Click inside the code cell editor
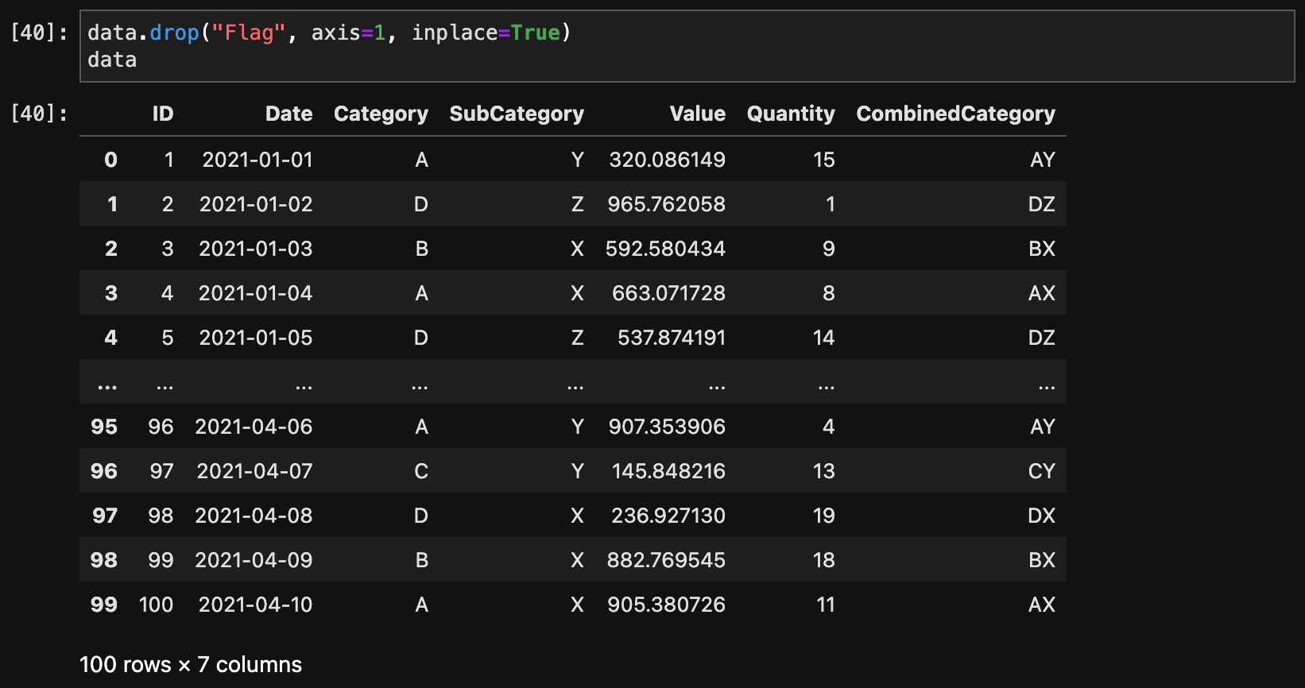The image size is (1305, 688). click(x=687, y=46)
